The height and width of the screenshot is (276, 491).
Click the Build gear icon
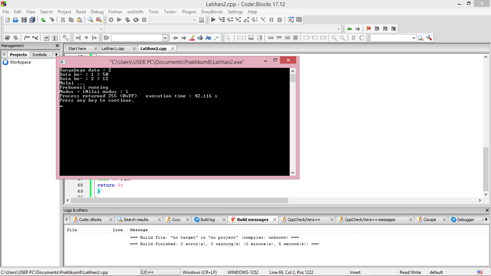pyautogui.click(x=111, y=20)
